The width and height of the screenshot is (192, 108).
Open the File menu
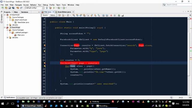(x=2, y=5)
